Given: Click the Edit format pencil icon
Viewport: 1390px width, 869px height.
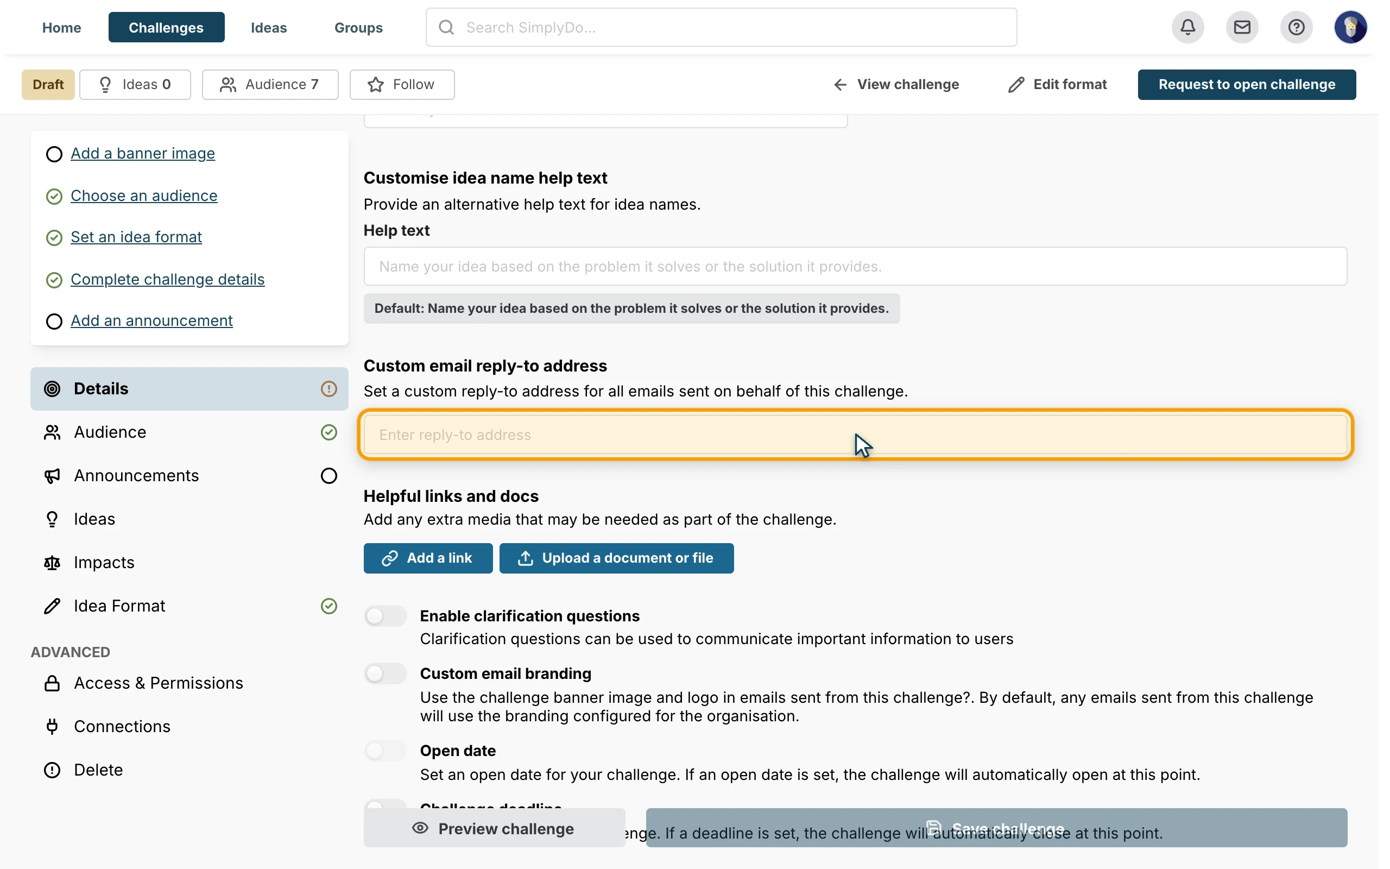Looking at the screenshot, I should pyautogui.click(x=1016, y=85).
